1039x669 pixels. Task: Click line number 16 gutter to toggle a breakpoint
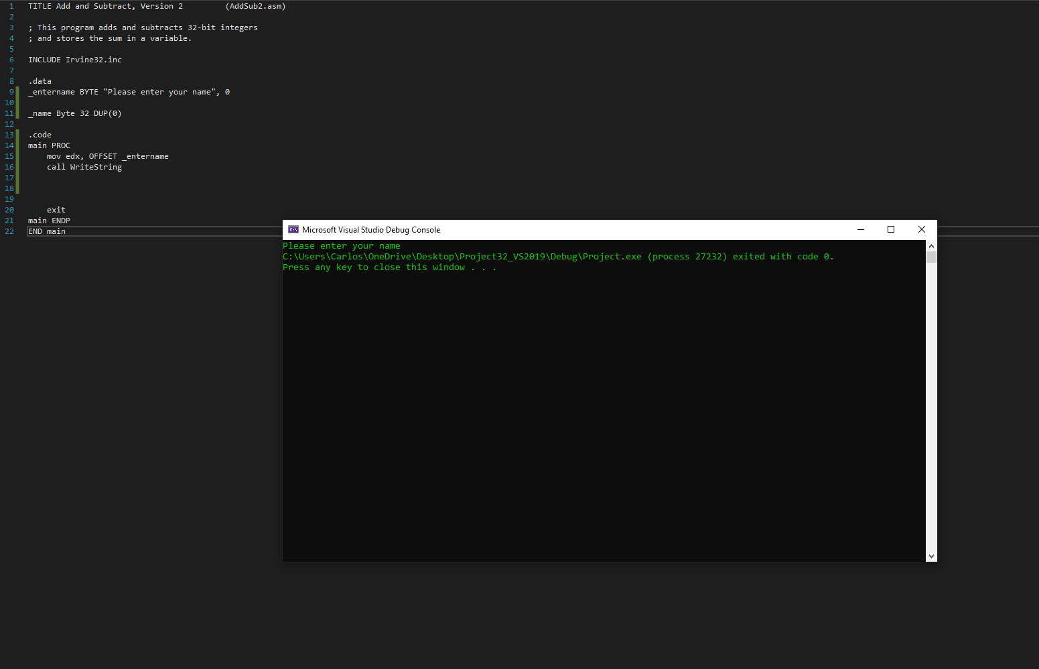11,167
